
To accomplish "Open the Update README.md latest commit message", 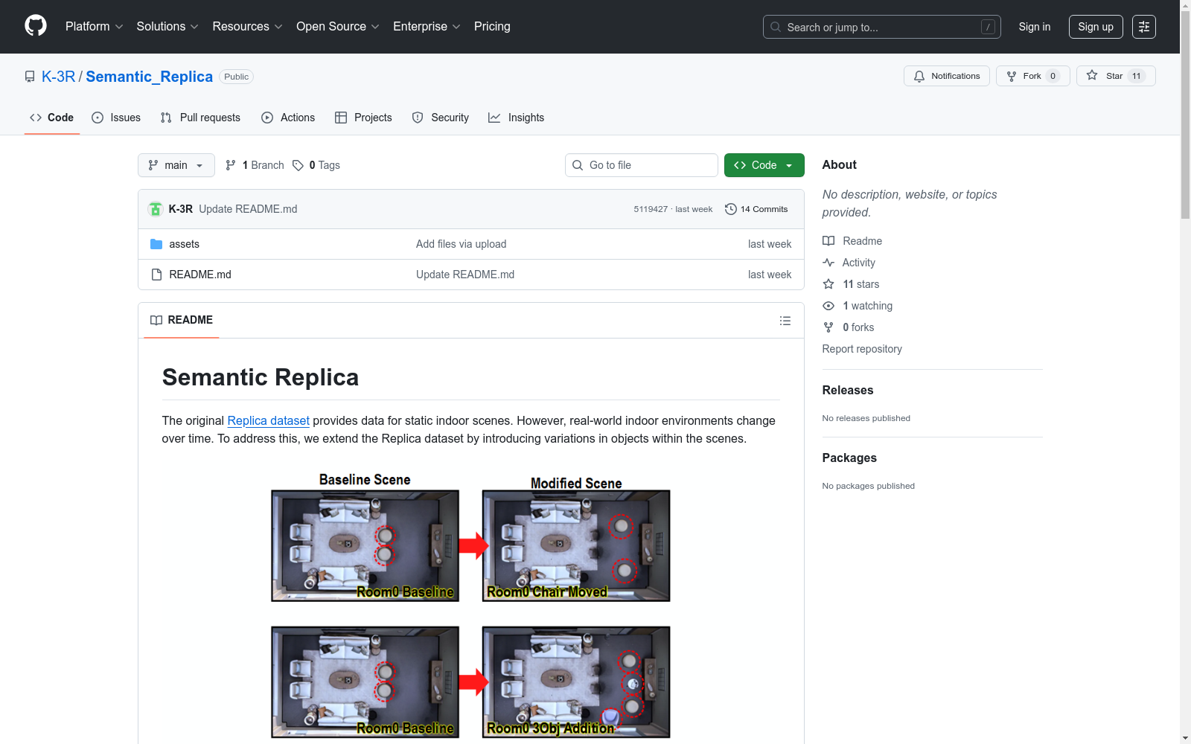I will [248, 209].
